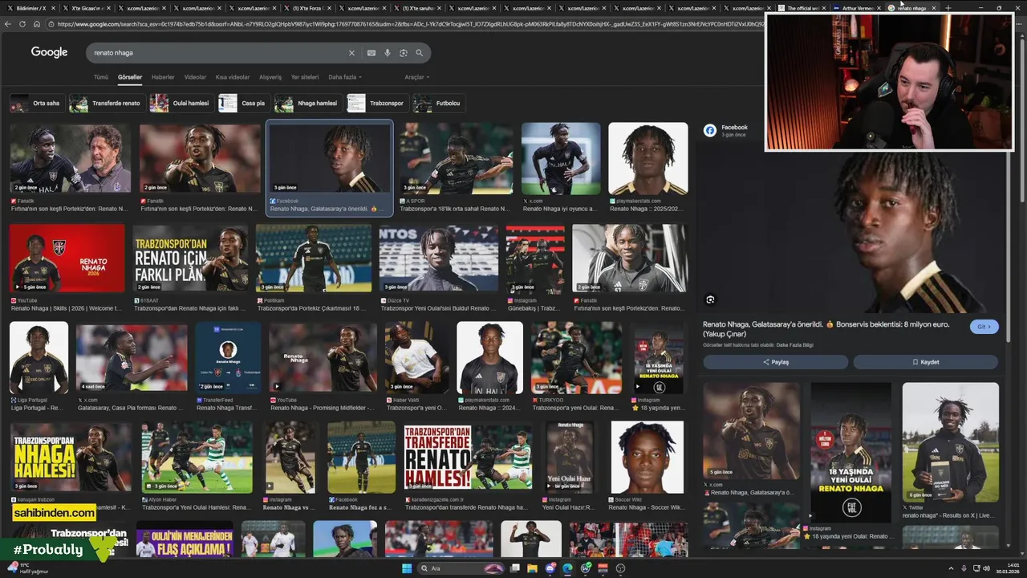Screen dimensions: 1027x578
Task: Open the Yer siteleri tab
Action: click(x=305, y=77)
